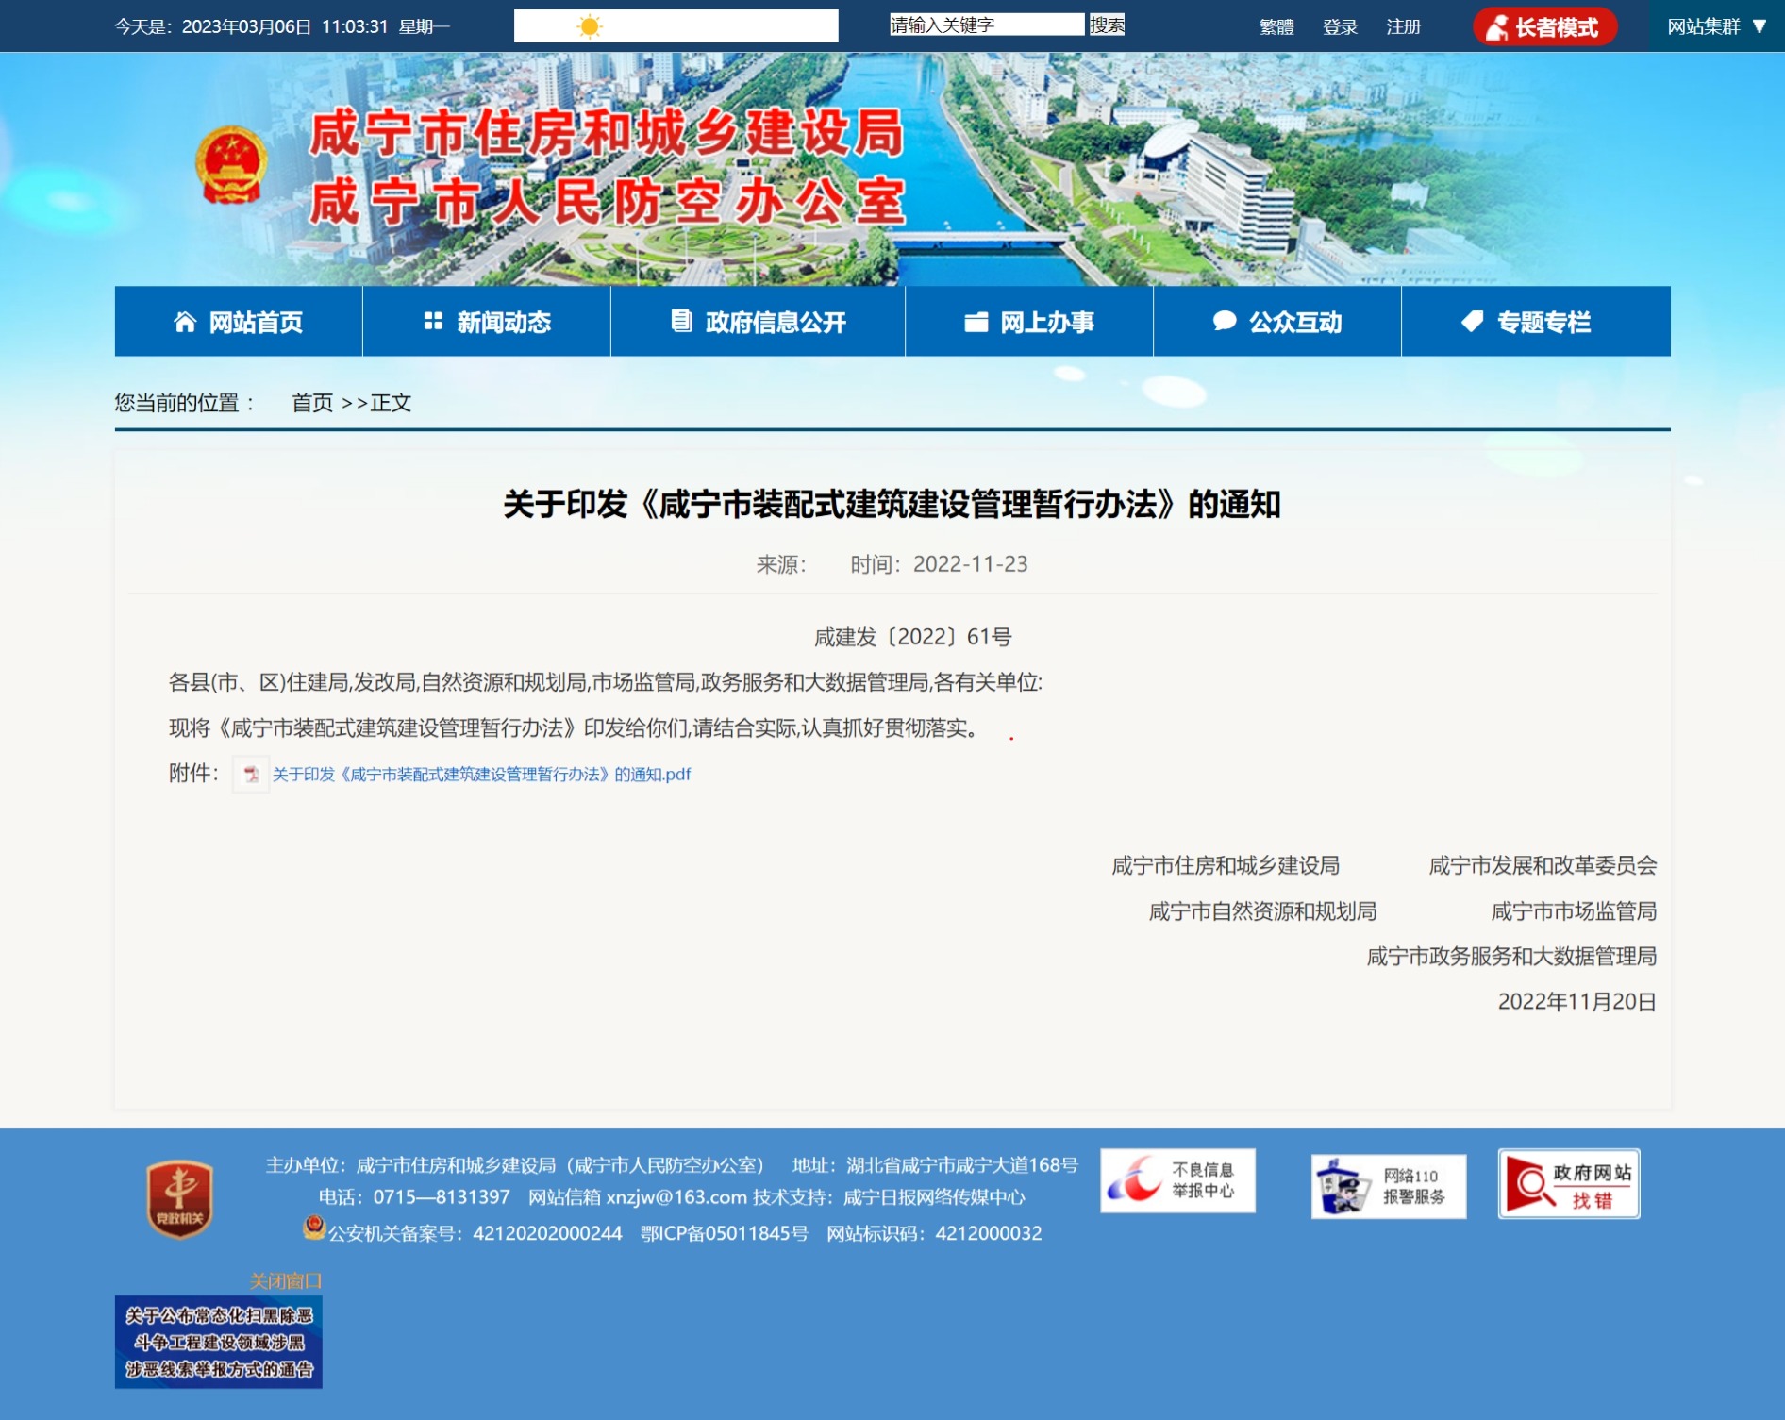This screenshot has width=1785, height=1420.
Task: Click the 搜索 search button
Action: pos(1107,25)
